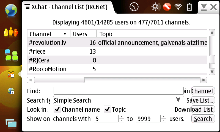Click the clock icon in status bar
Screen dimensions: 220x132
pos(134,7)
